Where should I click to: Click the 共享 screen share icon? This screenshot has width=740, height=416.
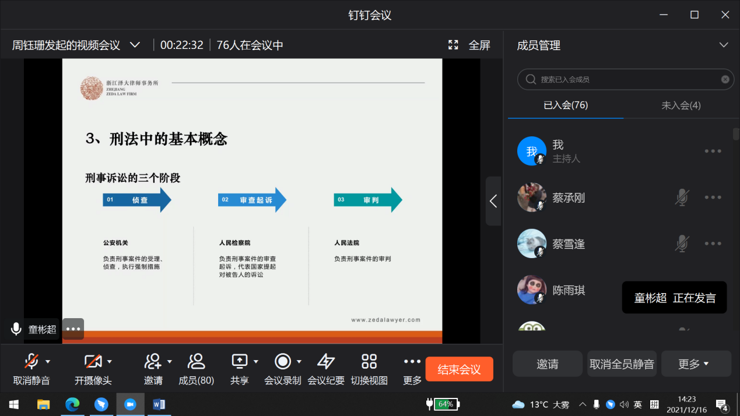pos(240,362)
